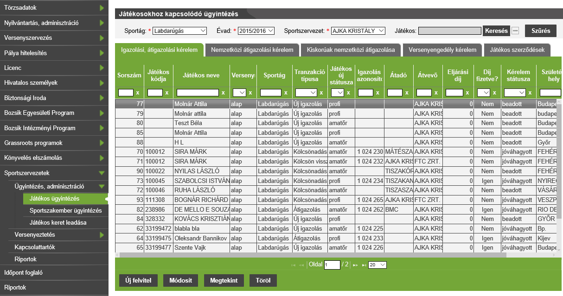Clear the Díj fizetve? filter (x)
Screen dimensions: 563x296
tap(494, 93)
